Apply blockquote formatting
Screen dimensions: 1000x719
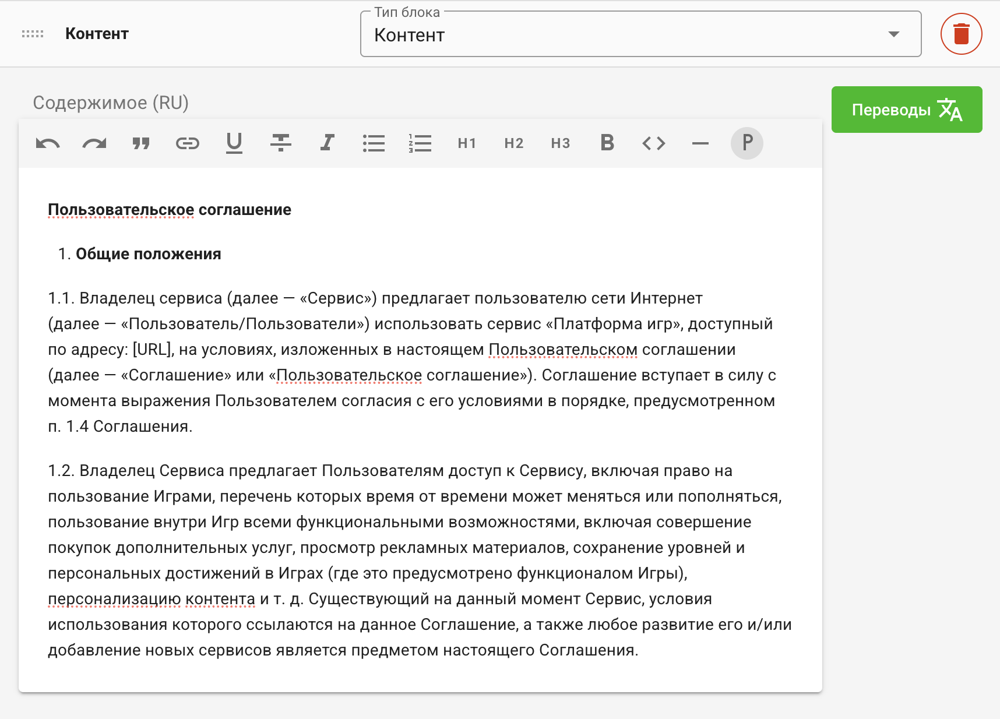pos(141,143)
